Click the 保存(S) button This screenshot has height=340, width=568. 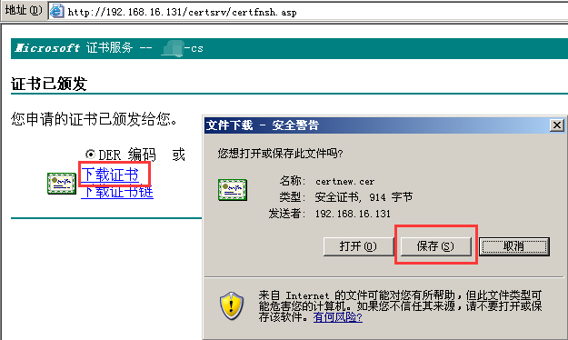436,246
